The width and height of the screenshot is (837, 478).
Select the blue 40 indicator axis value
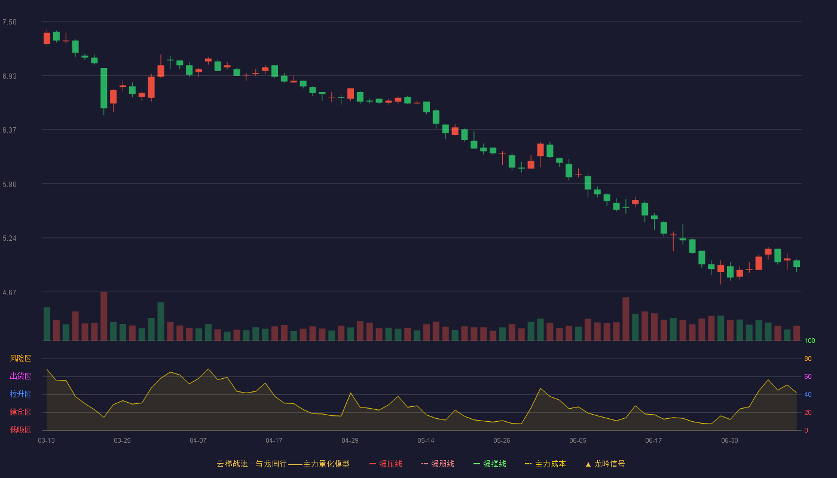(x=808, y=394)
